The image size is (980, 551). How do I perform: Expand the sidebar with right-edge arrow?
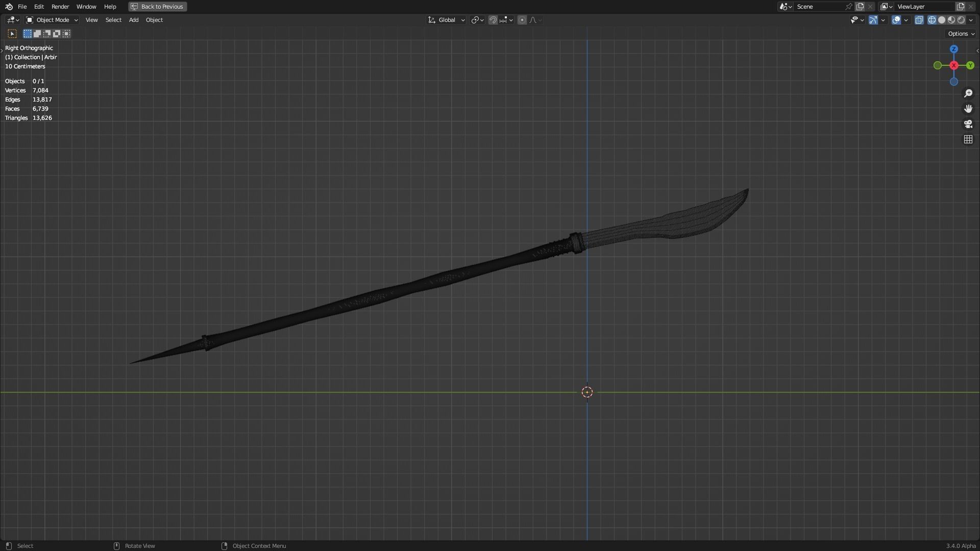pyautogui.click(x=977, y=51)
